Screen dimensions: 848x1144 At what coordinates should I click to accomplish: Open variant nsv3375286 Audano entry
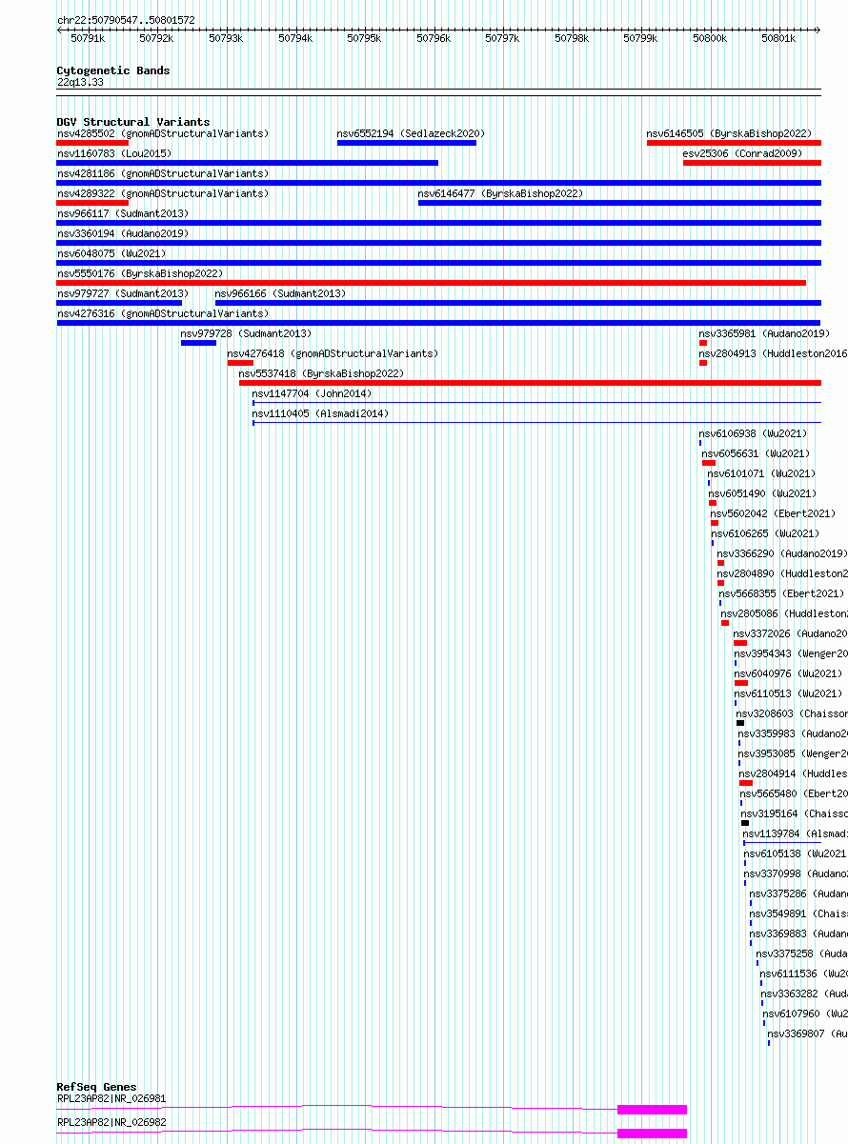[798, 893]
